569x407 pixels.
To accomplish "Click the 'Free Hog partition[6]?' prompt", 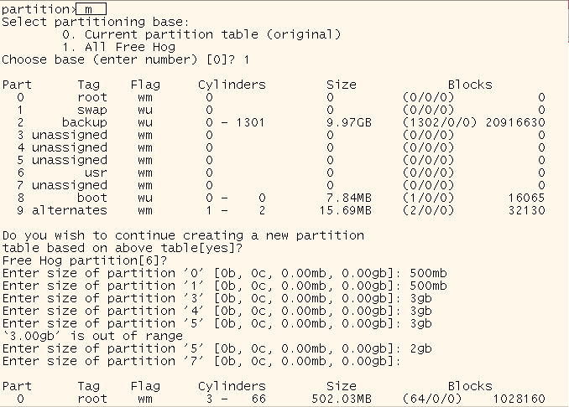I will coord(85,260).
